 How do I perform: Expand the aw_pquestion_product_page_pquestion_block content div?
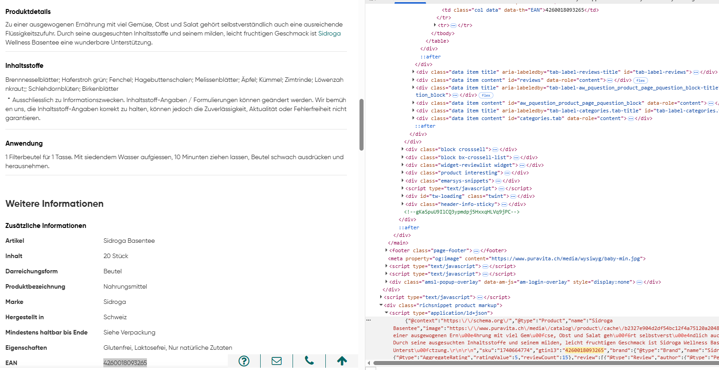coord(413,103)
